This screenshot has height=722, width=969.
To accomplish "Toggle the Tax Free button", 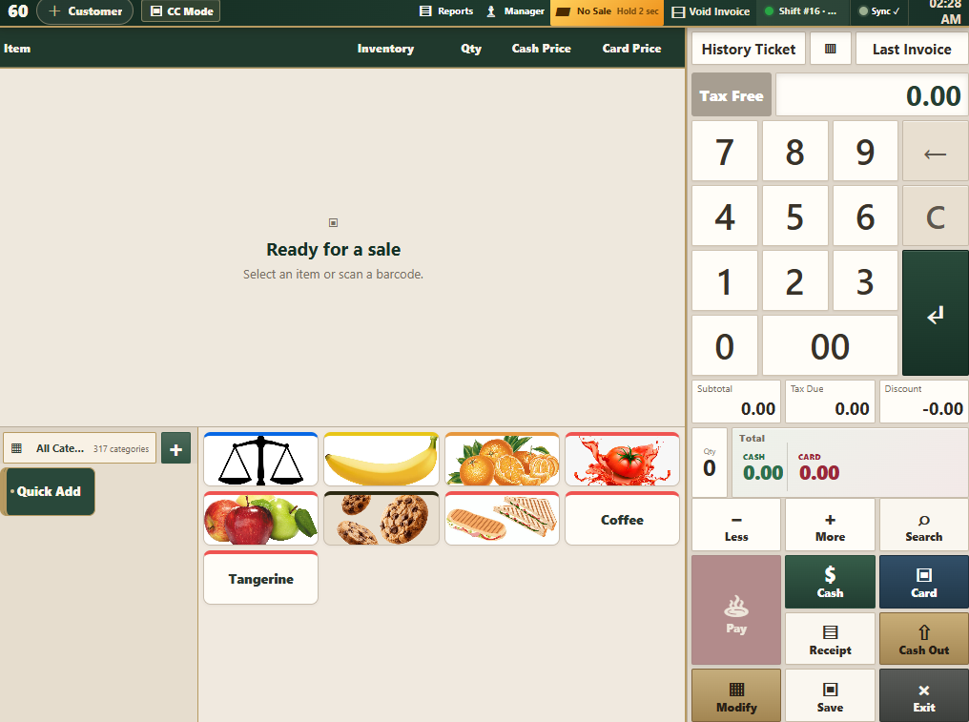I will [732, 95].
